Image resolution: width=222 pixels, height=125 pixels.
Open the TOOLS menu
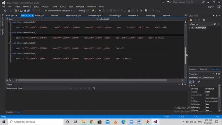[x=63, y=7]
